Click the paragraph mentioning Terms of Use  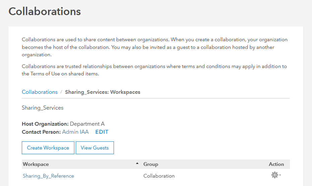(x=154, y=70)
